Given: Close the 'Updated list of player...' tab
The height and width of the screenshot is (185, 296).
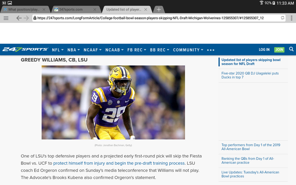Looking at the screenshot, I should 146,9.
